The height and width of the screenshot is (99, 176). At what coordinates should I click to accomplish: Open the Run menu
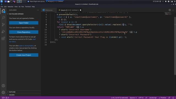tap(23, 7)
